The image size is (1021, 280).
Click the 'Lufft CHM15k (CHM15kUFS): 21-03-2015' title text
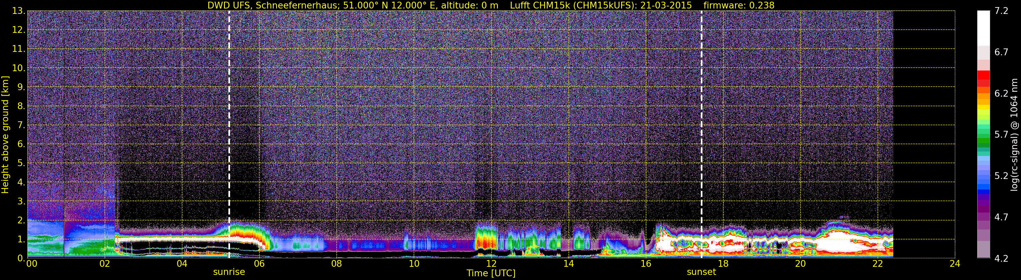[x=601, y=5]
